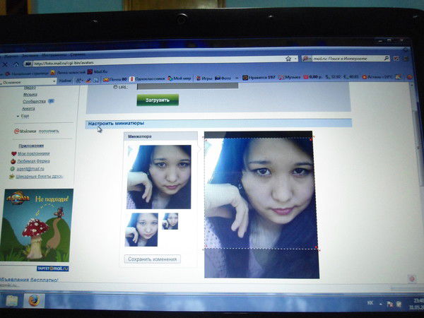Click the agent@mail.ru icon in the sidebar
Screen dimensions: 424x318
[13, 168]
